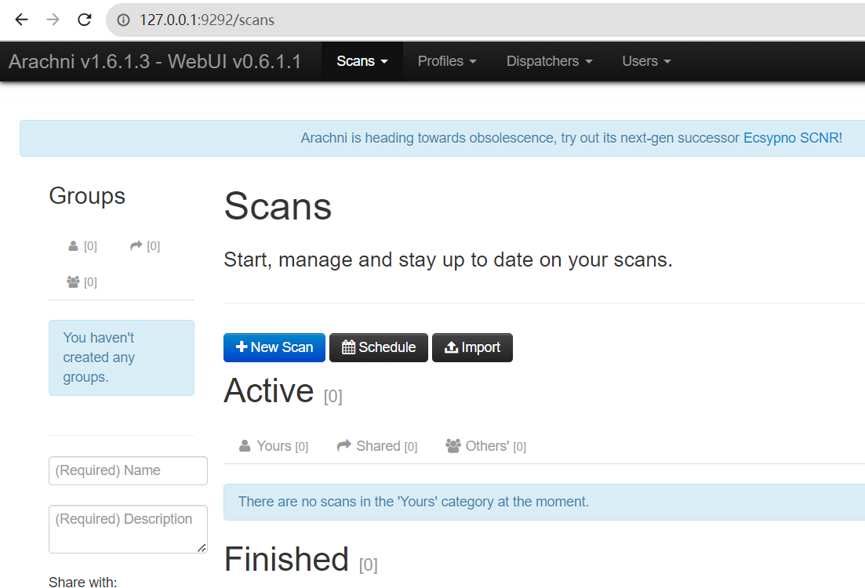Screen dimensions: 865x588
Task: Reload the page with the refresh icon
Action: (85, 20)
